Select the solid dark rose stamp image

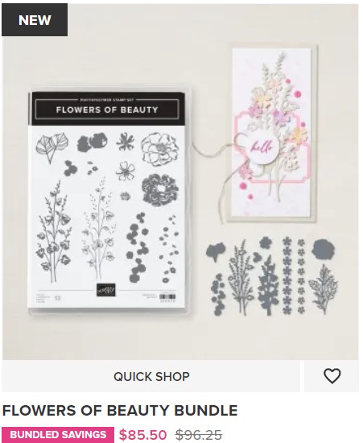[x=160, y=189]
